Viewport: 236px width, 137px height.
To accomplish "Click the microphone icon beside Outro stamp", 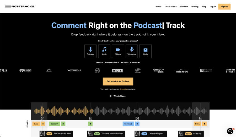I will click(205, 124).
